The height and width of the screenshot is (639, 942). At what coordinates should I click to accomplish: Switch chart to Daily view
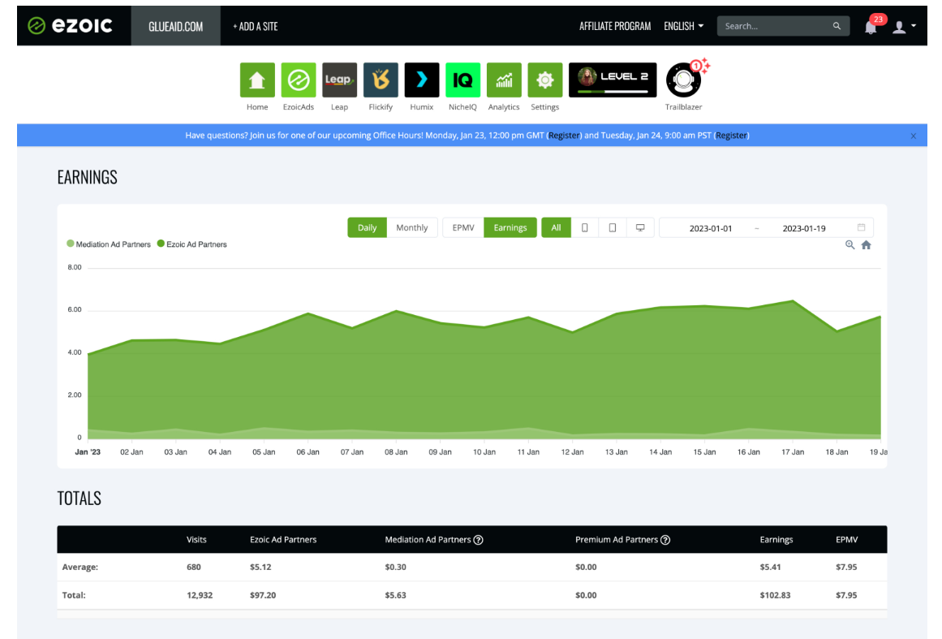pos(367,228)
